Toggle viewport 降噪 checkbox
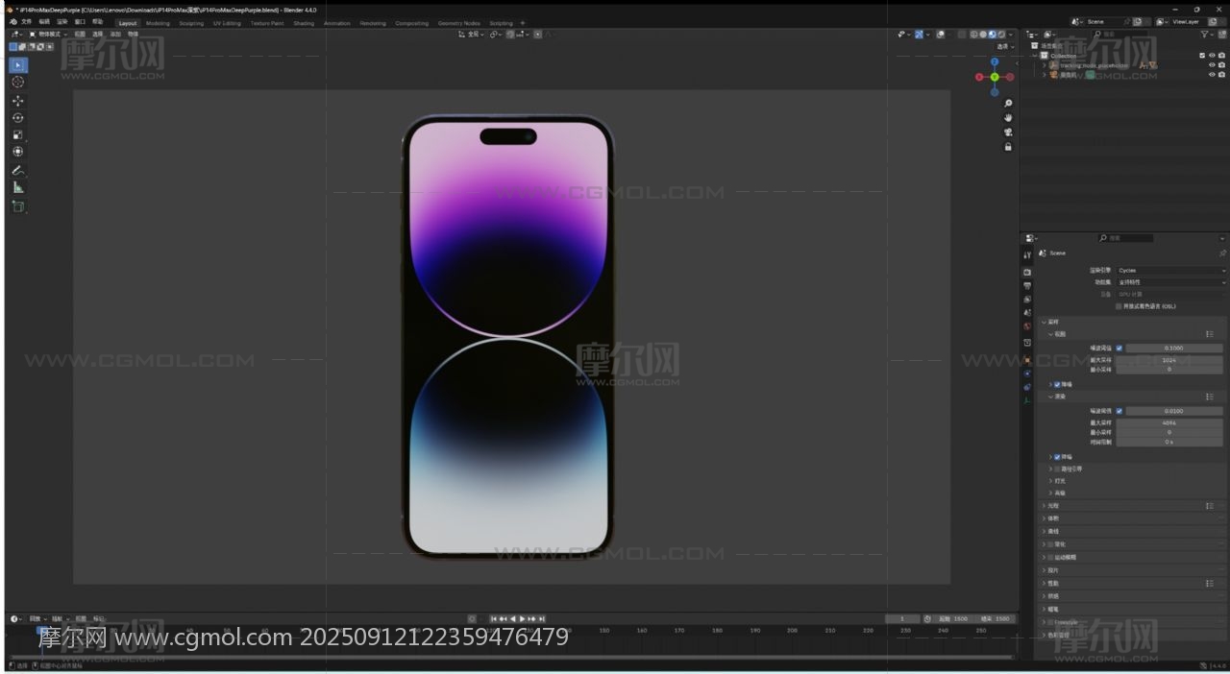The width and height of the screenshot is (1230, 674). point(1057,384)
